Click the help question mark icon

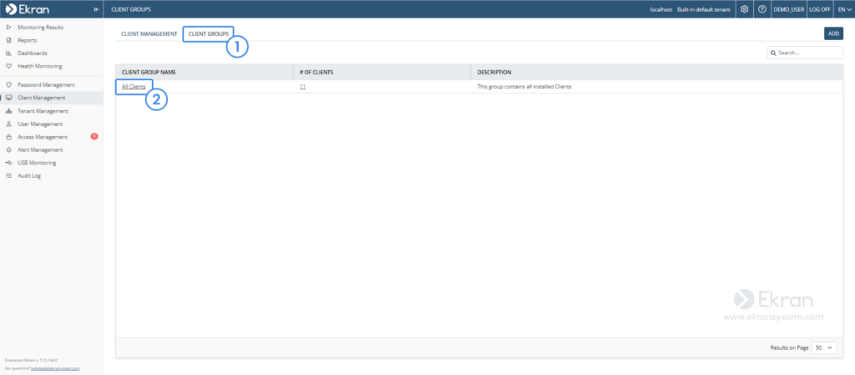click(x=761, y=9)
